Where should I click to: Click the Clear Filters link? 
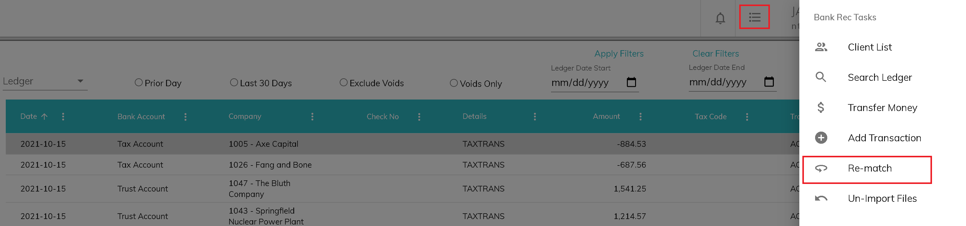point(716,54)
